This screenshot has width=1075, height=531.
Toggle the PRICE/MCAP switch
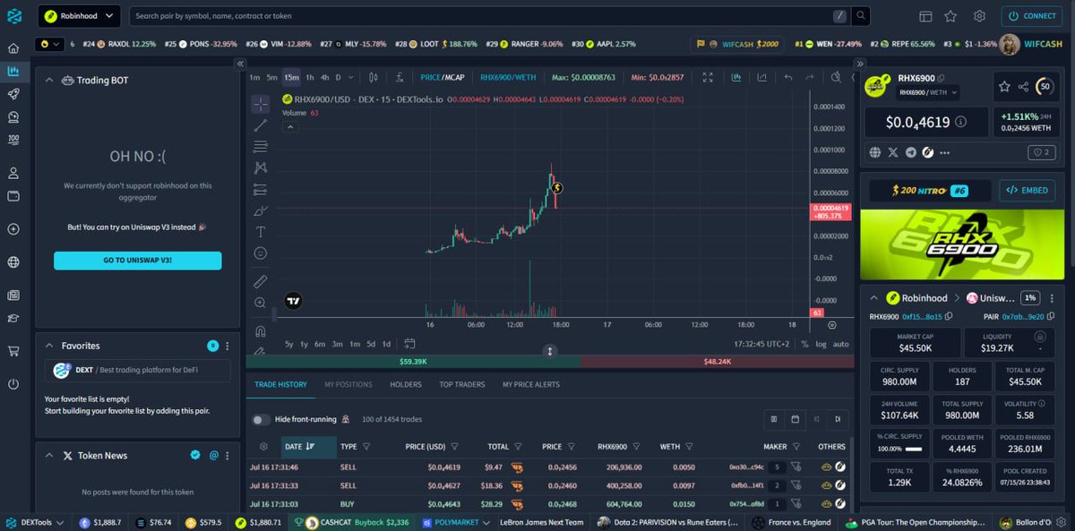coord(443,78)
